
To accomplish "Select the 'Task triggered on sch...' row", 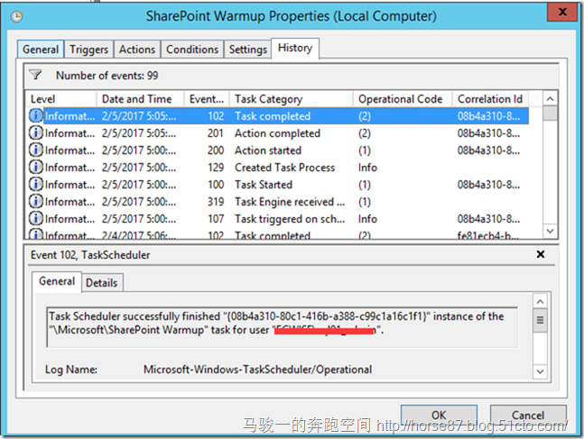I will 277,218.
